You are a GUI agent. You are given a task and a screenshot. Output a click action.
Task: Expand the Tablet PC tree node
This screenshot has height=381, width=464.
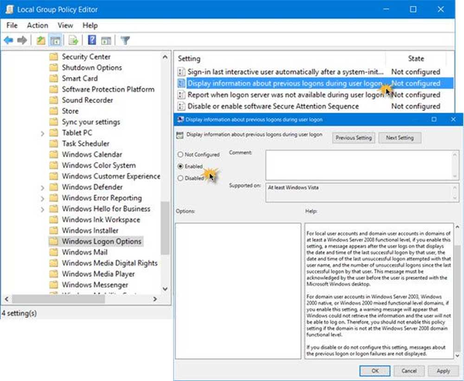coord(43,133)
